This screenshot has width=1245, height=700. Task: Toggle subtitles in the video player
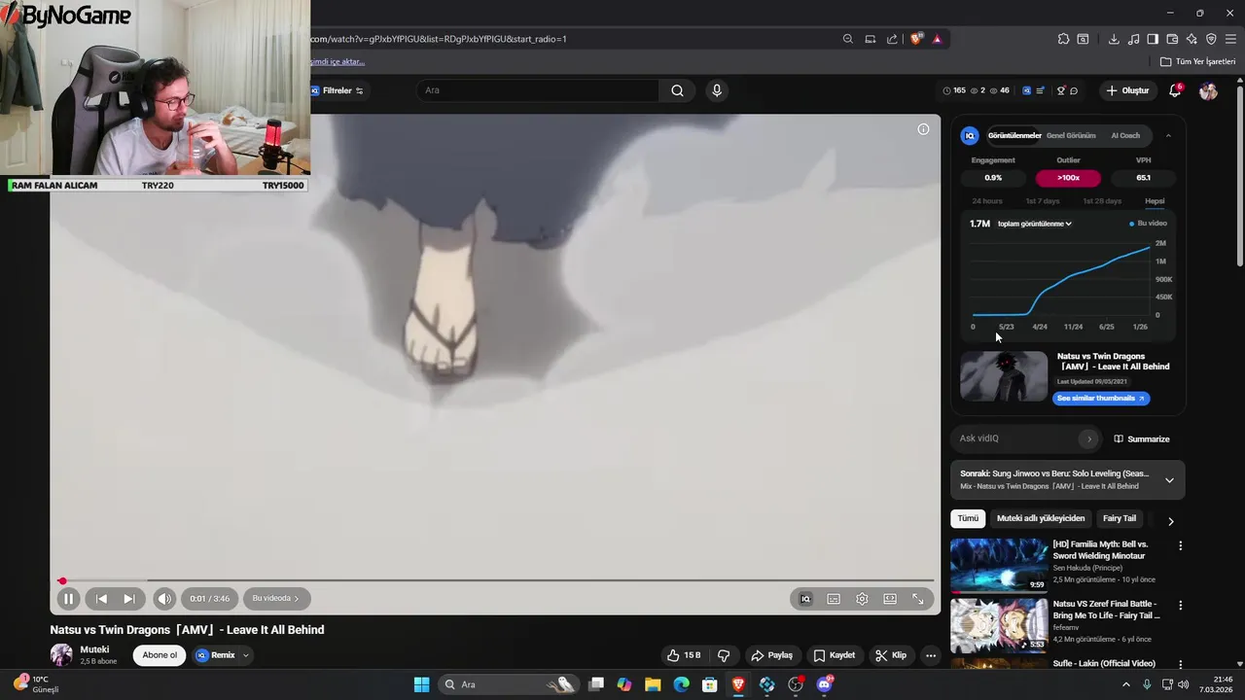click(834, 599)
